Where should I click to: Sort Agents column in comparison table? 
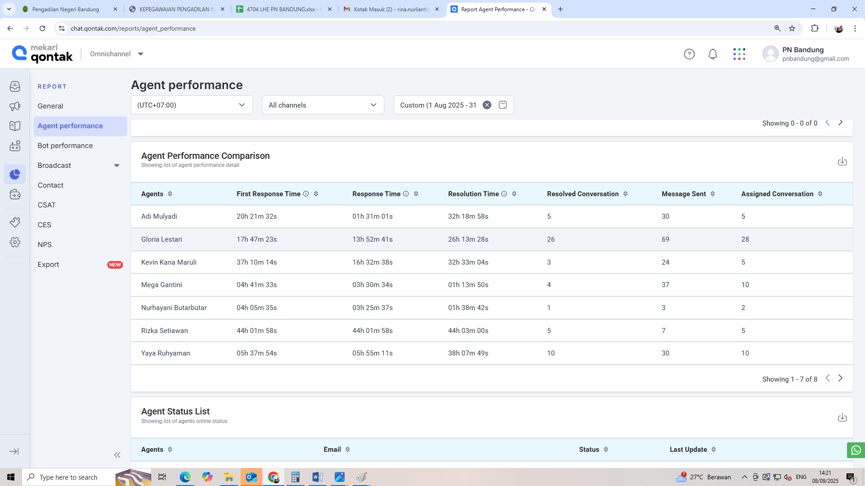pyautogui.click(x=170, y=194)
